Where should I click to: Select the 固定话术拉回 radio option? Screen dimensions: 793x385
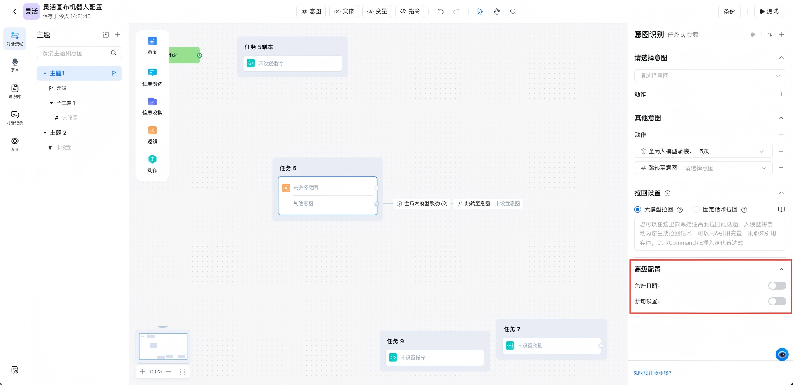[x=696, y=209]
